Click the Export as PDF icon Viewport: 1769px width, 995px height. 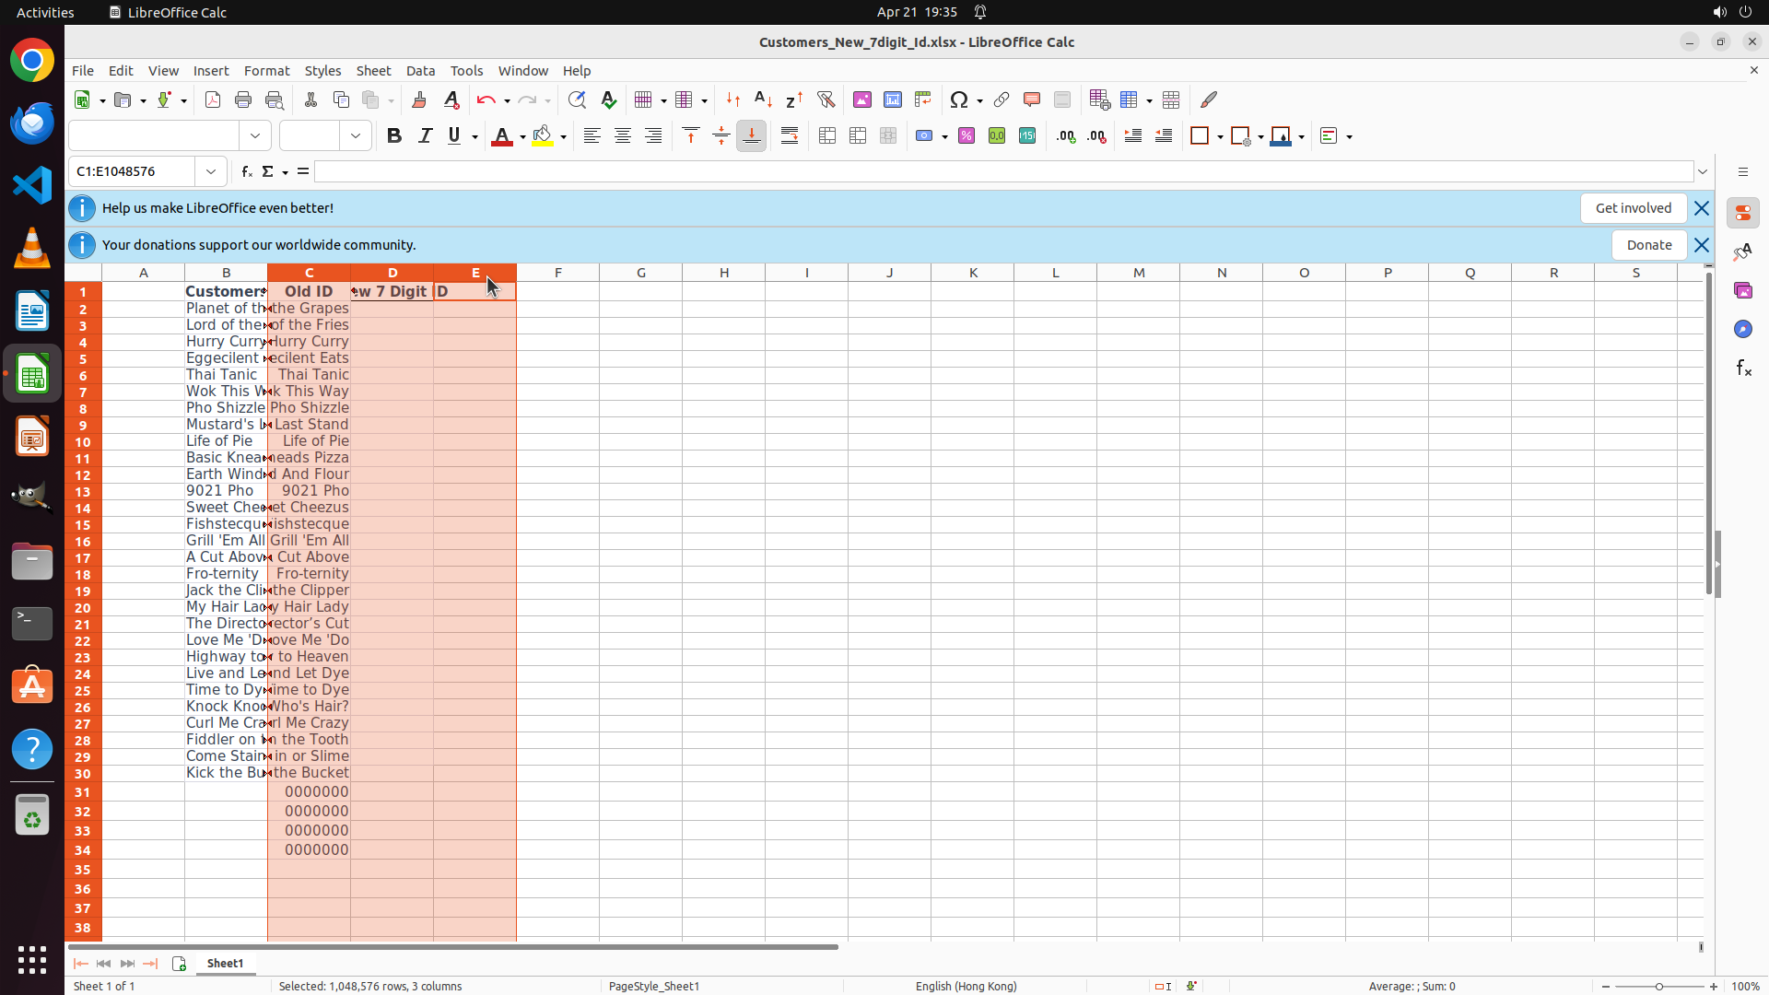point(212,99)
